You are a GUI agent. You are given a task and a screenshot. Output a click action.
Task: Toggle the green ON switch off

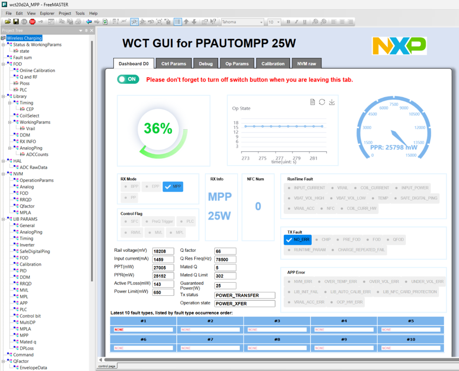[x=128, y=79]
